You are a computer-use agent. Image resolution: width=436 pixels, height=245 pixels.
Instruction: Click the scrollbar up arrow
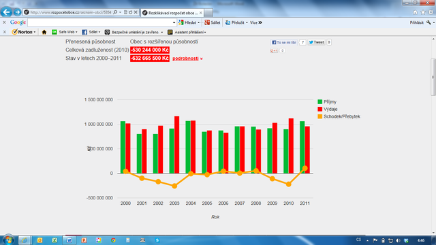click(433, 39)
